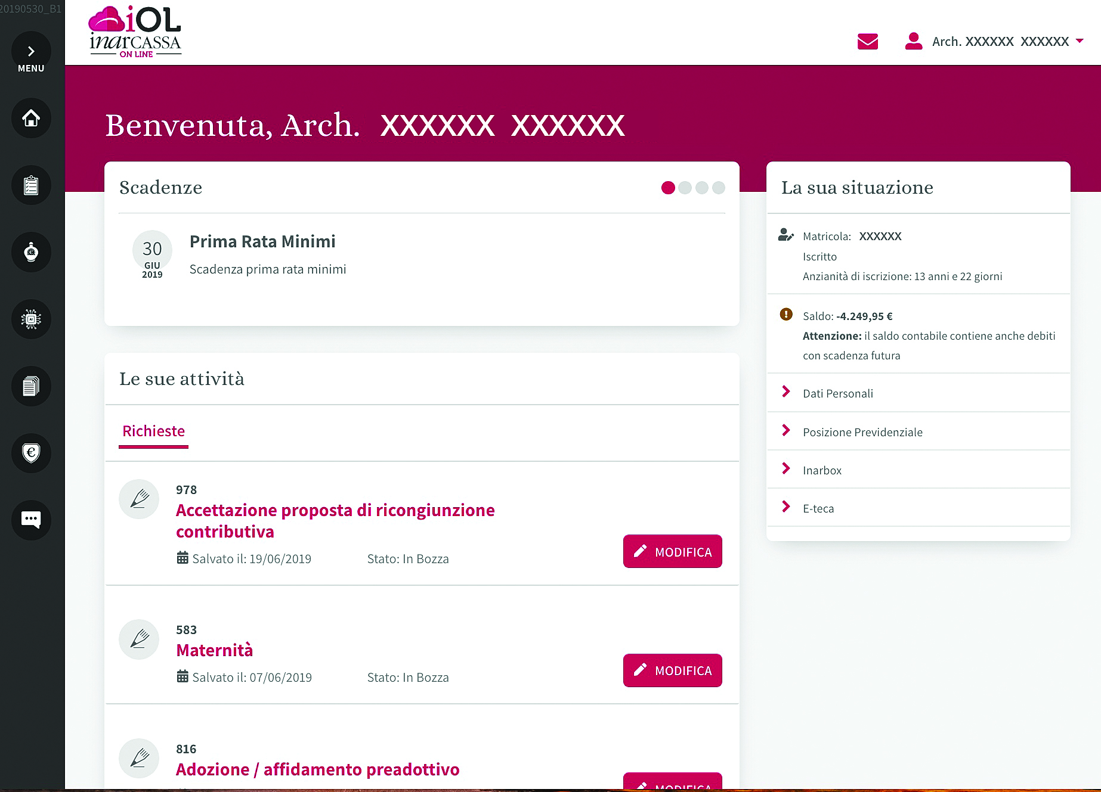Click request number 978

(x=186, y=490)
